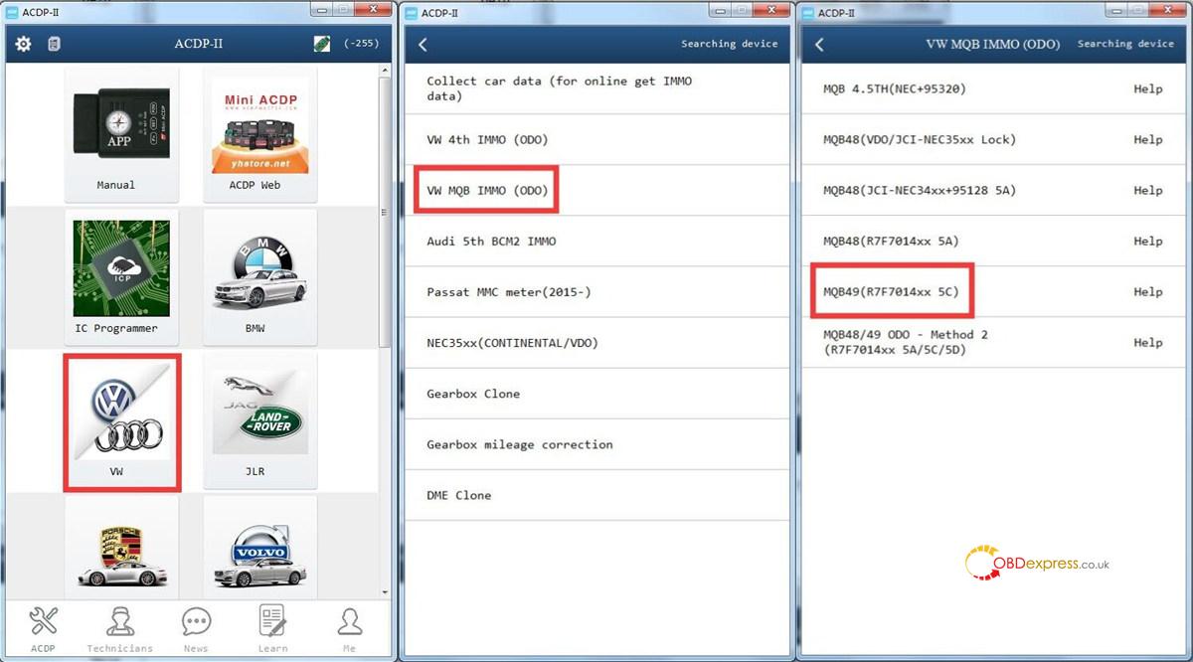Open NEC35xx(CONTINENTAL/VDO) entry
The image size is (1193, 662).
596,343
